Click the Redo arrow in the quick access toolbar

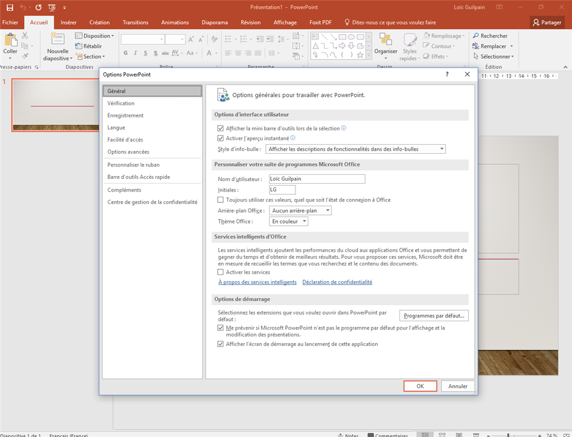point(39,7)
